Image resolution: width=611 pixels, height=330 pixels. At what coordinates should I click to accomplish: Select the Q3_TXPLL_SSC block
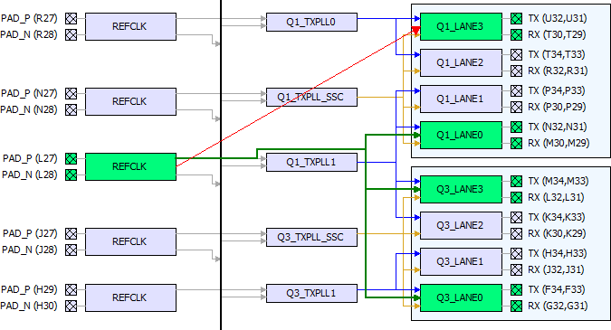tap(311, 237)
